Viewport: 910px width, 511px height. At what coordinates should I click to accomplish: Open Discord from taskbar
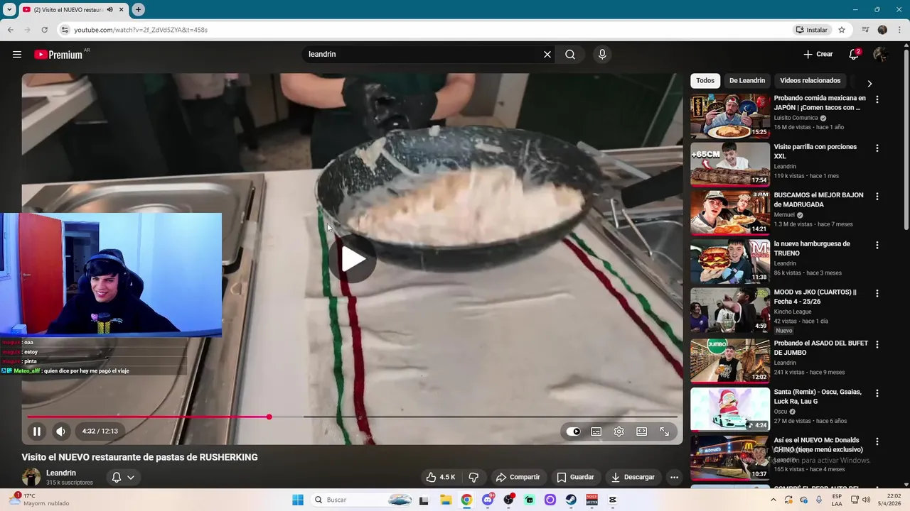pyautogui.click(x=488, y=500)
